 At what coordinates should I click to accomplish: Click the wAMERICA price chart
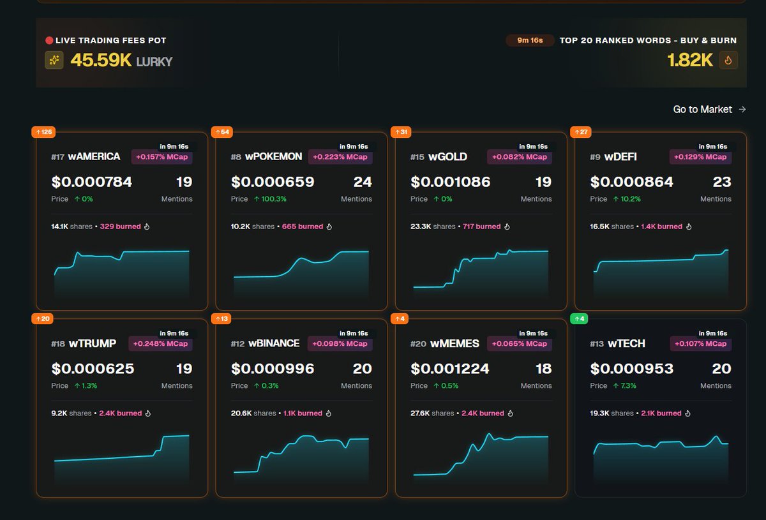pyautogui.click(x=122, y=274)
